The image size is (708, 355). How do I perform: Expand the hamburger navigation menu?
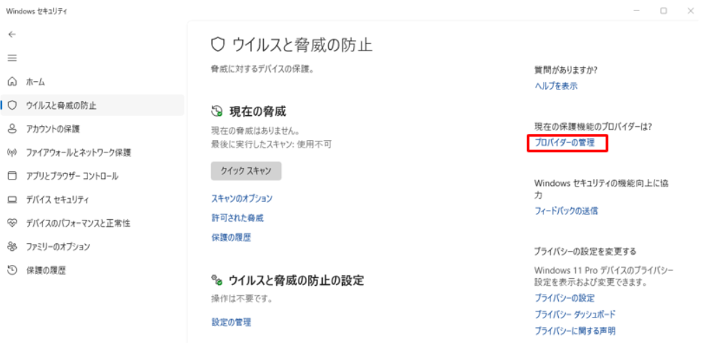pos(12,58)
